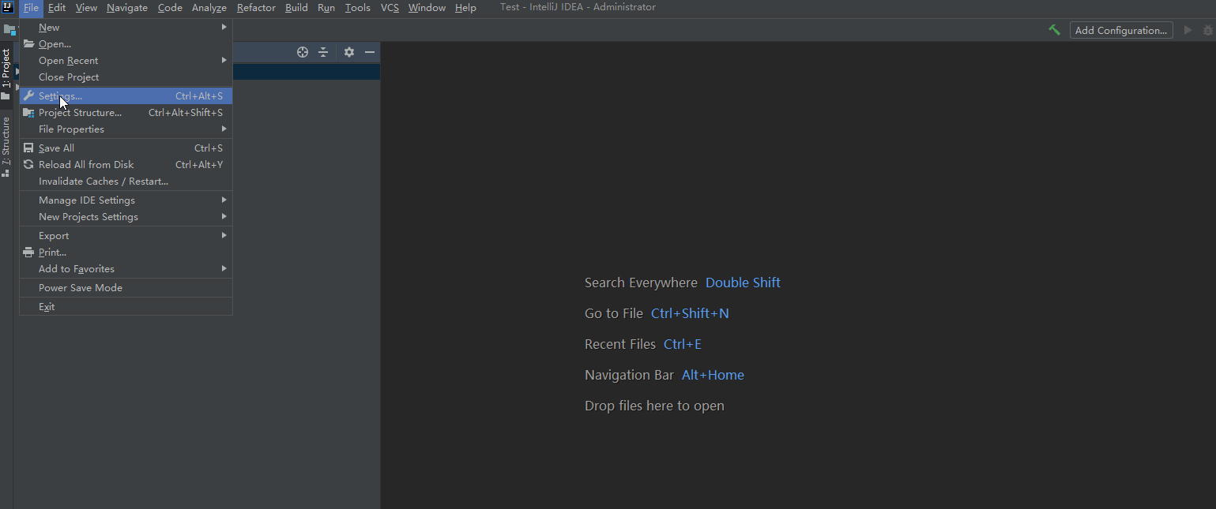Open Project panel gear options
The width and height of the screenshot is (1216, 509).
coord(349,52)
